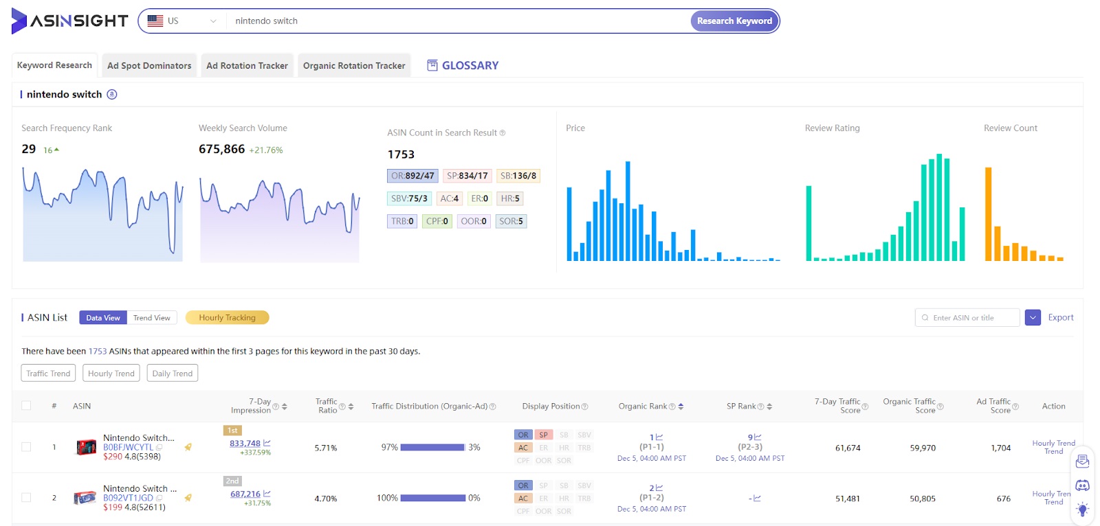Viewport: 1100px width, 526px height.
Task: Click the 833,748 impression link
Action: pos(245,444)
